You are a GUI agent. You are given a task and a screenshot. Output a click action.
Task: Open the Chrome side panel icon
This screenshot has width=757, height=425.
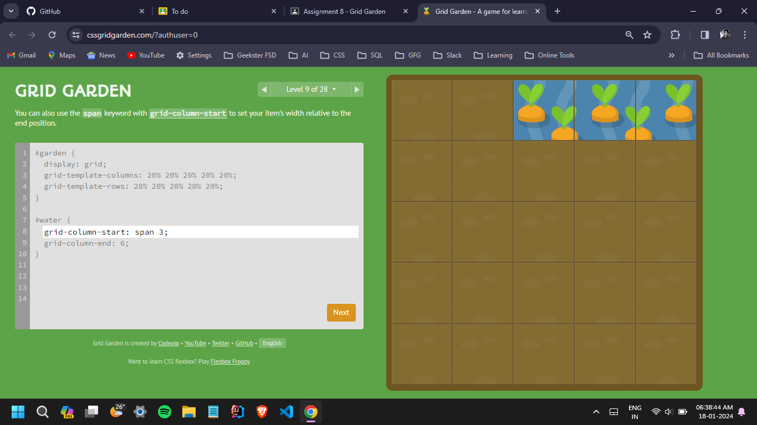pos(704,35)
